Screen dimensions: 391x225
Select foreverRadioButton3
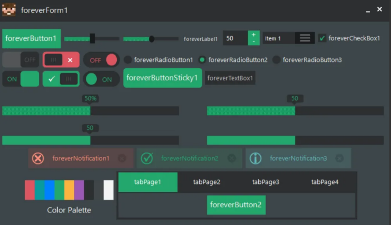click(x=276, y=60)
